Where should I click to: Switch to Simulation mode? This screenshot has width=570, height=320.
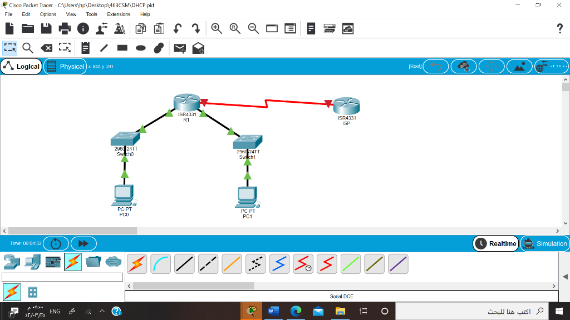point(546,243)
